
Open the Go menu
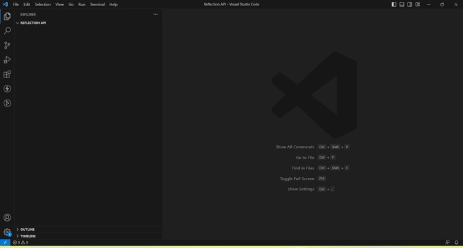[71, 4]
